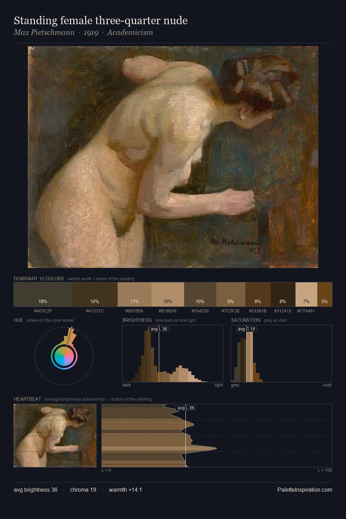Click the 'dark' axis label
The height and width of the screenshot is (519, 346).
(127, 385)
